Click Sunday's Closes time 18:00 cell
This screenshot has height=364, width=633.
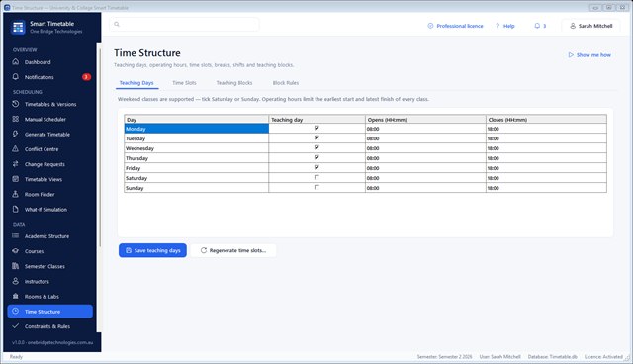(x=546, y=188)
